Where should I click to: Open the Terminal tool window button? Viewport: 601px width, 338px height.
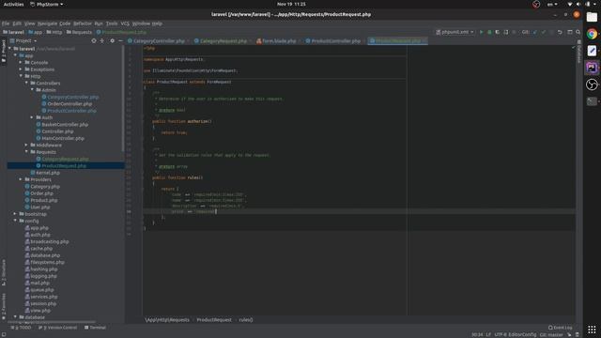click(95, 328)
